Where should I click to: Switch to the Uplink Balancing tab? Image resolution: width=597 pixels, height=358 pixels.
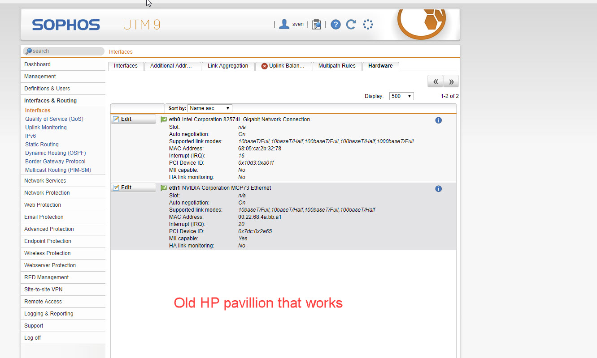click(283, 66)
